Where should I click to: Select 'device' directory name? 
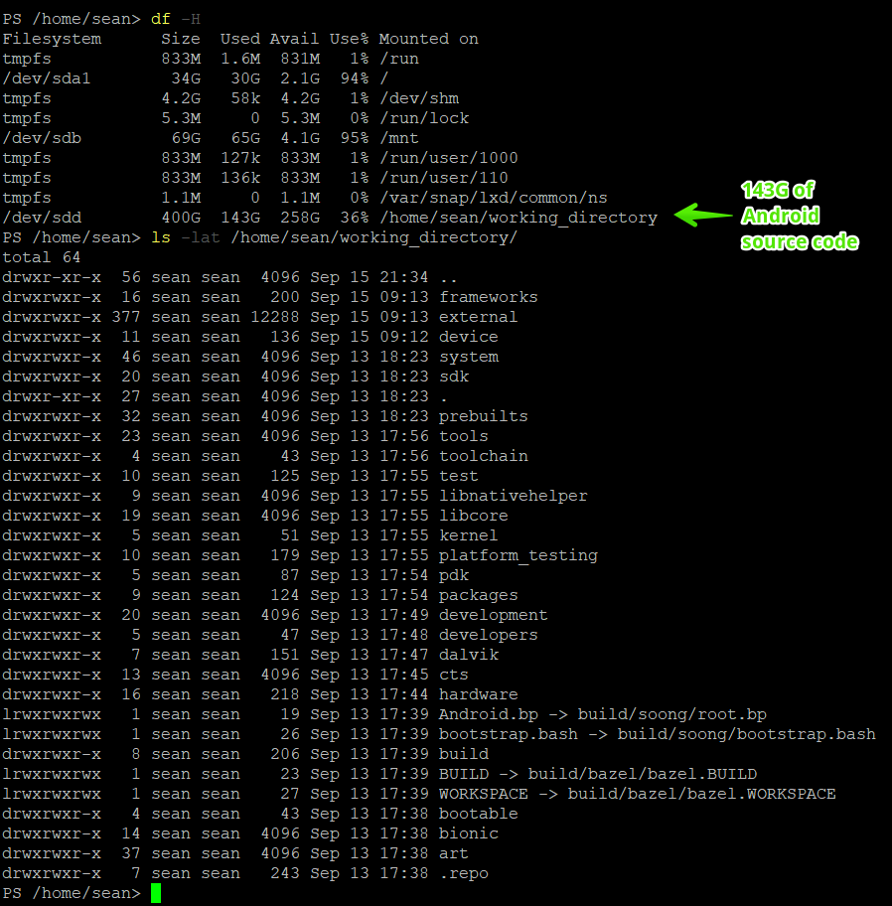(469, 337)
